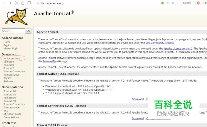The height and width of the screenshot is (127, 207).
Task: Click the TLSv1.3 support bullet item
Action: click(x=72, y=93)
